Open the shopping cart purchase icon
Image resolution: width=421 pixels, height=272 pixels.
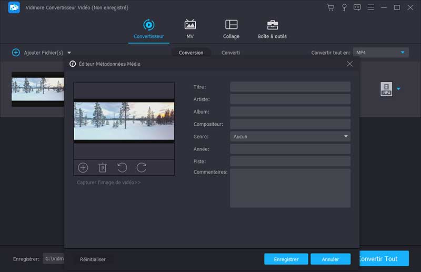pyautogui.click(x=330, y=7)
